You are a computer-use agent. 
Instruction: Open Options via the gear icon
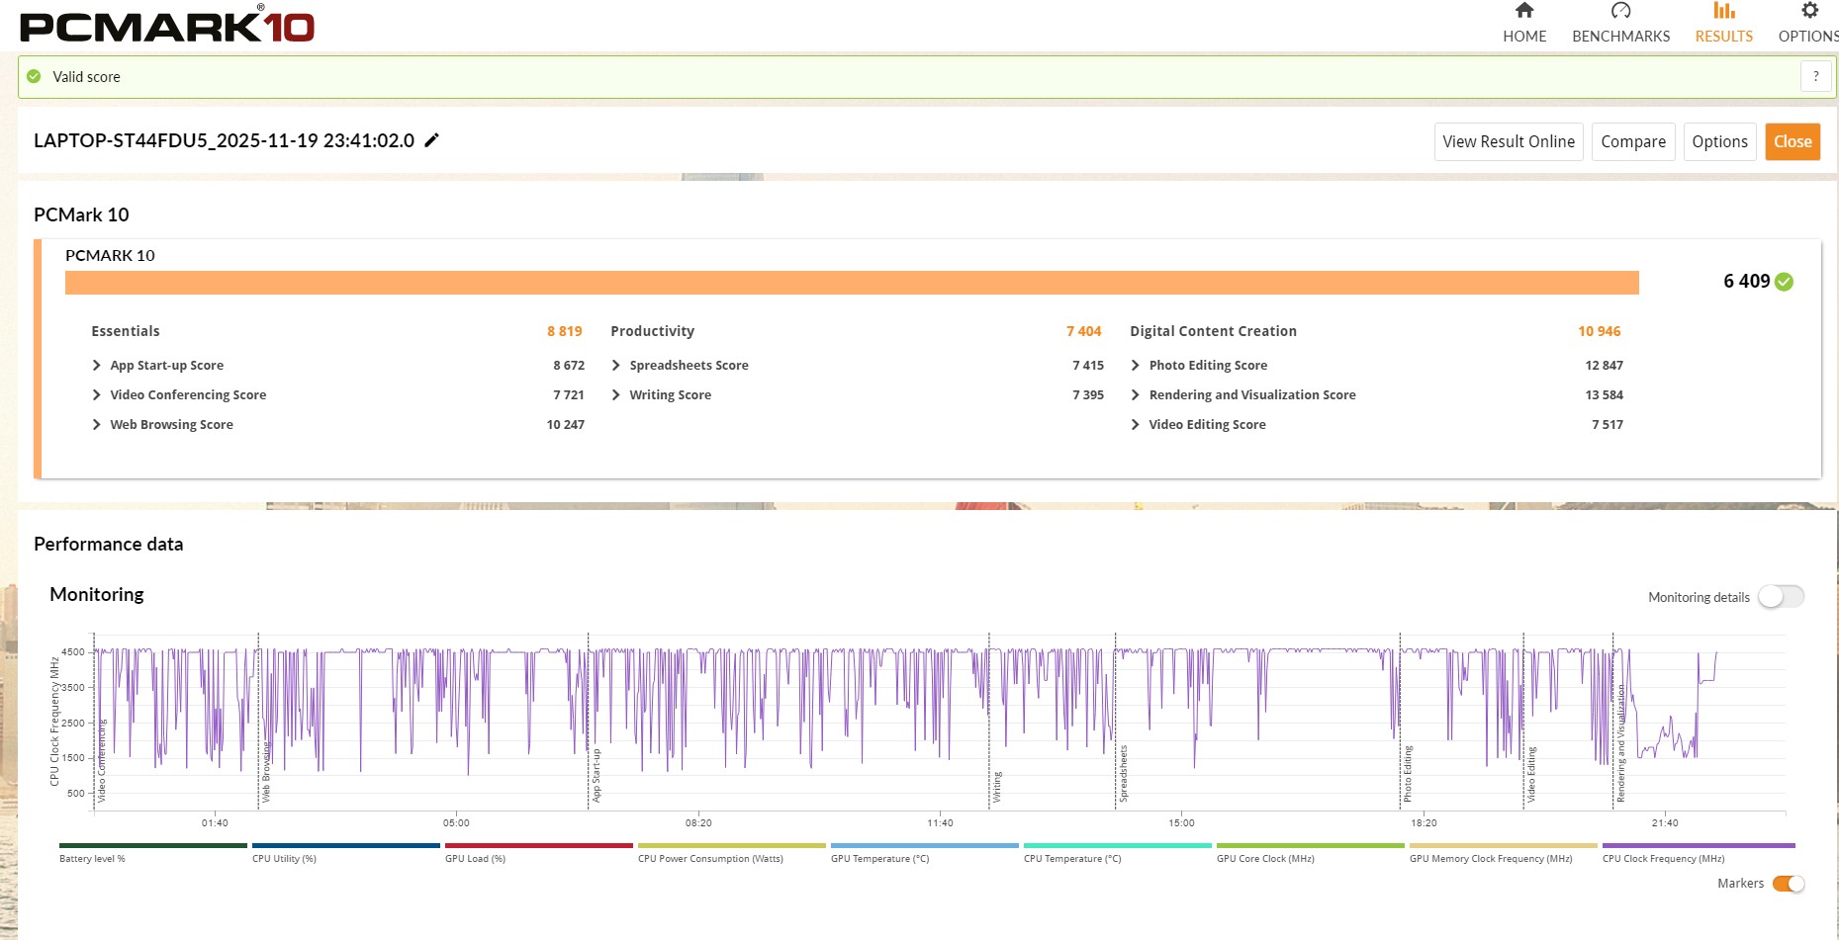point(1809,11)
